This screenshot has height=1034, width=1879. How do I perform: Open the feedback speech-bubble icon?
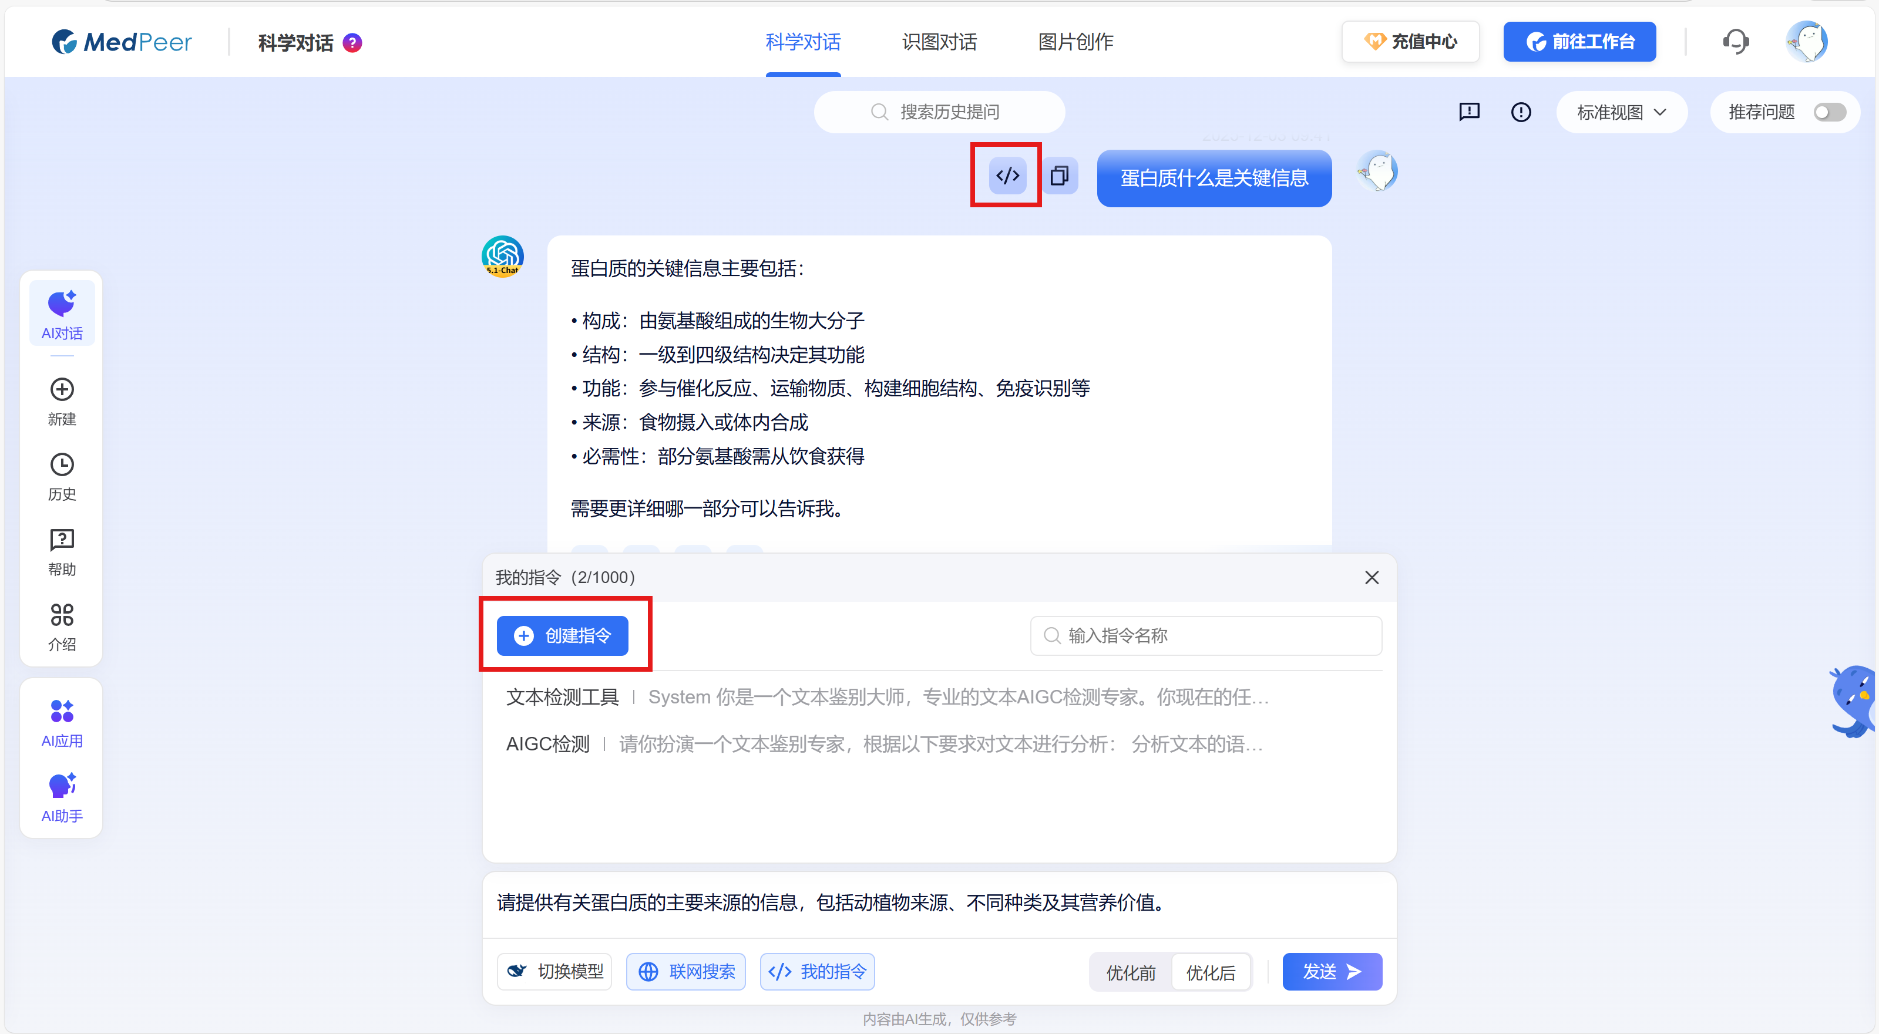click(x=1469, y=112)
